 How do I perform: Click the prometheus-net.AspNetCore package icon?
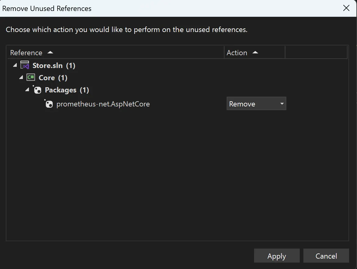click(48, 104)
